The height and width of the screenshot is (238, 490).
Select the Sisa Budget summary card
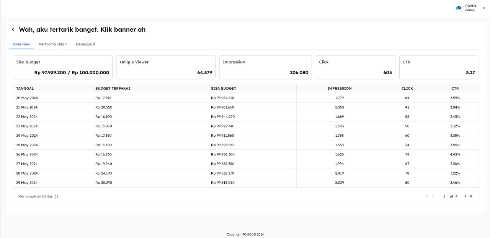(x=63, y=68)
